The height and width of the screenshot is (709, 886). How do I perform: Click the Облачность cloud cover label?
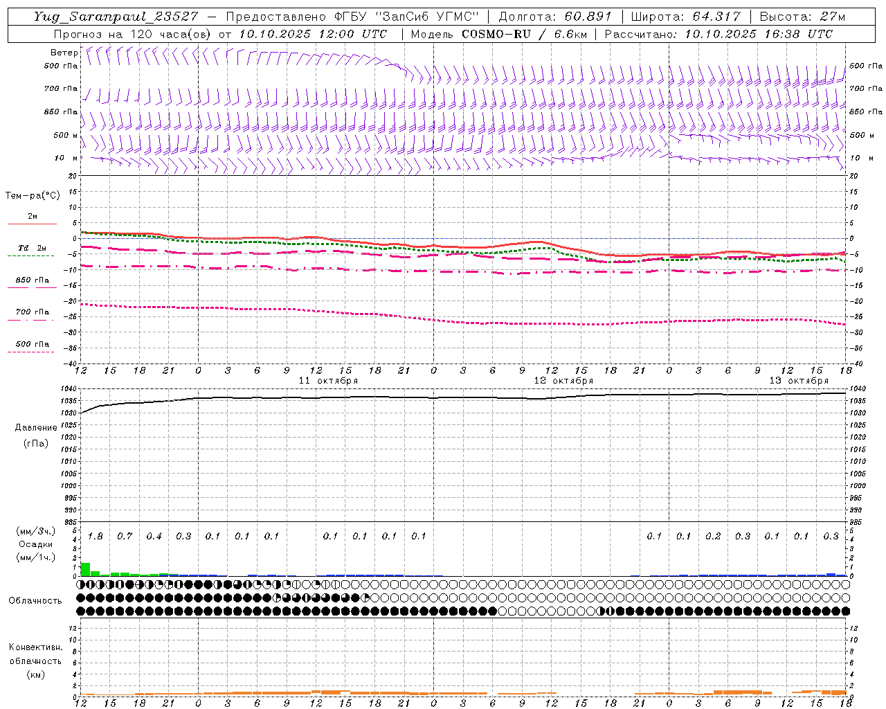click(35, 600)
